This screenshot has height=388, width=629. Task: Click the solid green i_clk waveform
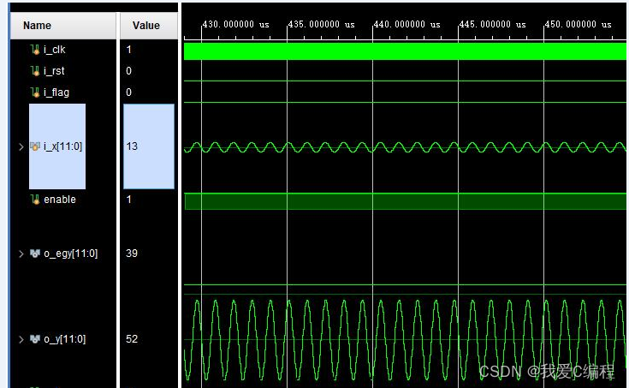[405, 51]
